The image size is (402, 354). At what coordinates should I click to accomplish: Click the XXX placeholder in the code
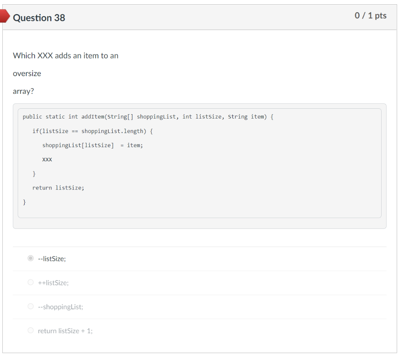pos(47,159)
